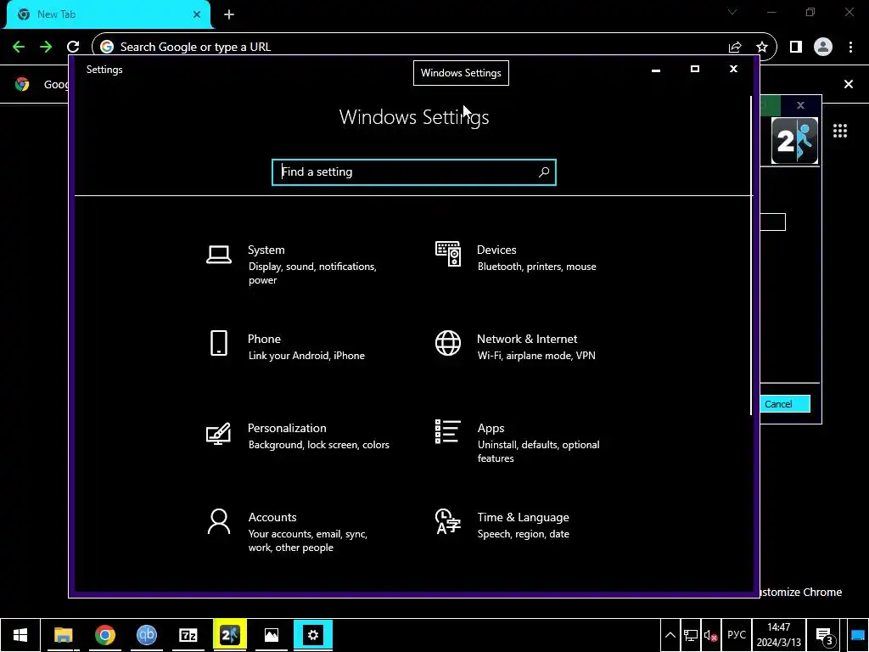Viewport: 869px width, 652px height.
Task: Click Chrome icon in taskbar
Action: pyautogui.click(x=104, y=635)
